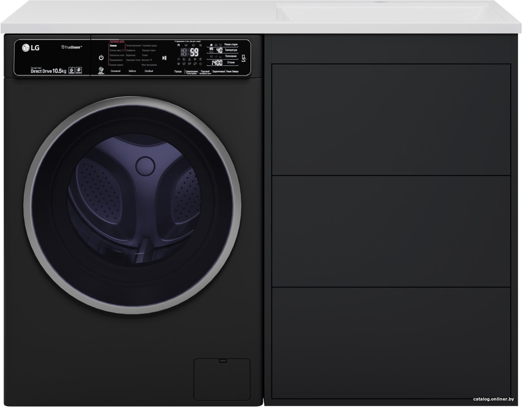The image size is (522, 407).
Task: Click the middle drawer of the cabinet
Action: (391, 231)
